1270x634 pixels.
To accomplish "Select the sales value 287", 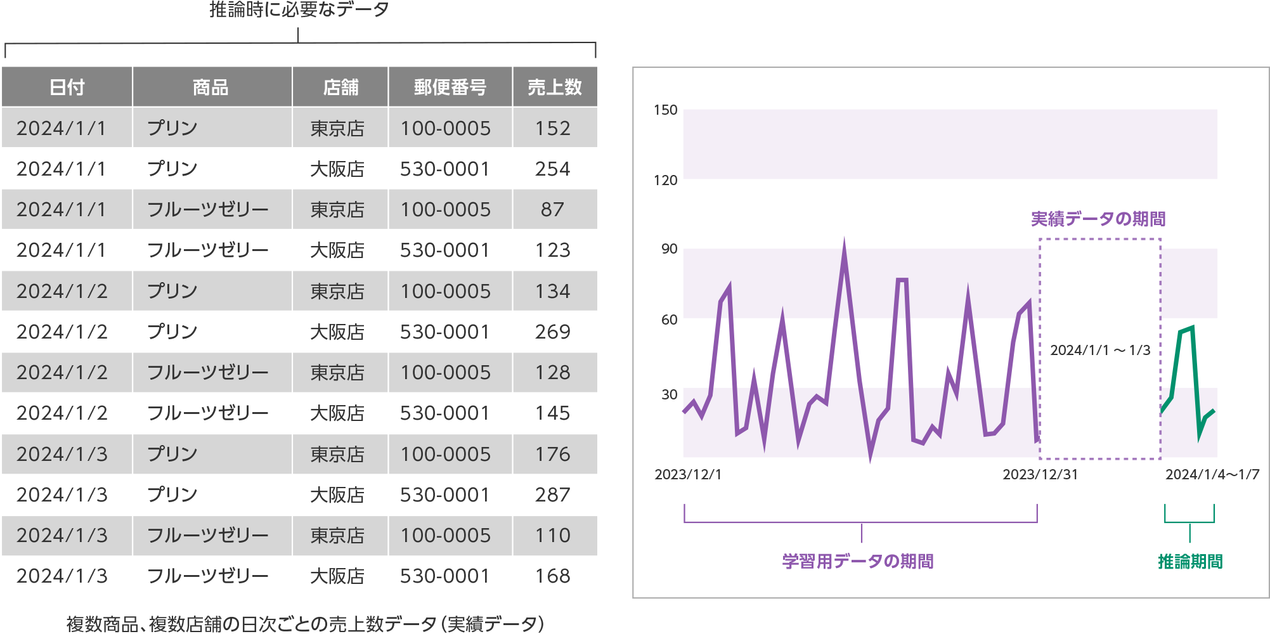I will tap(553, 495).
